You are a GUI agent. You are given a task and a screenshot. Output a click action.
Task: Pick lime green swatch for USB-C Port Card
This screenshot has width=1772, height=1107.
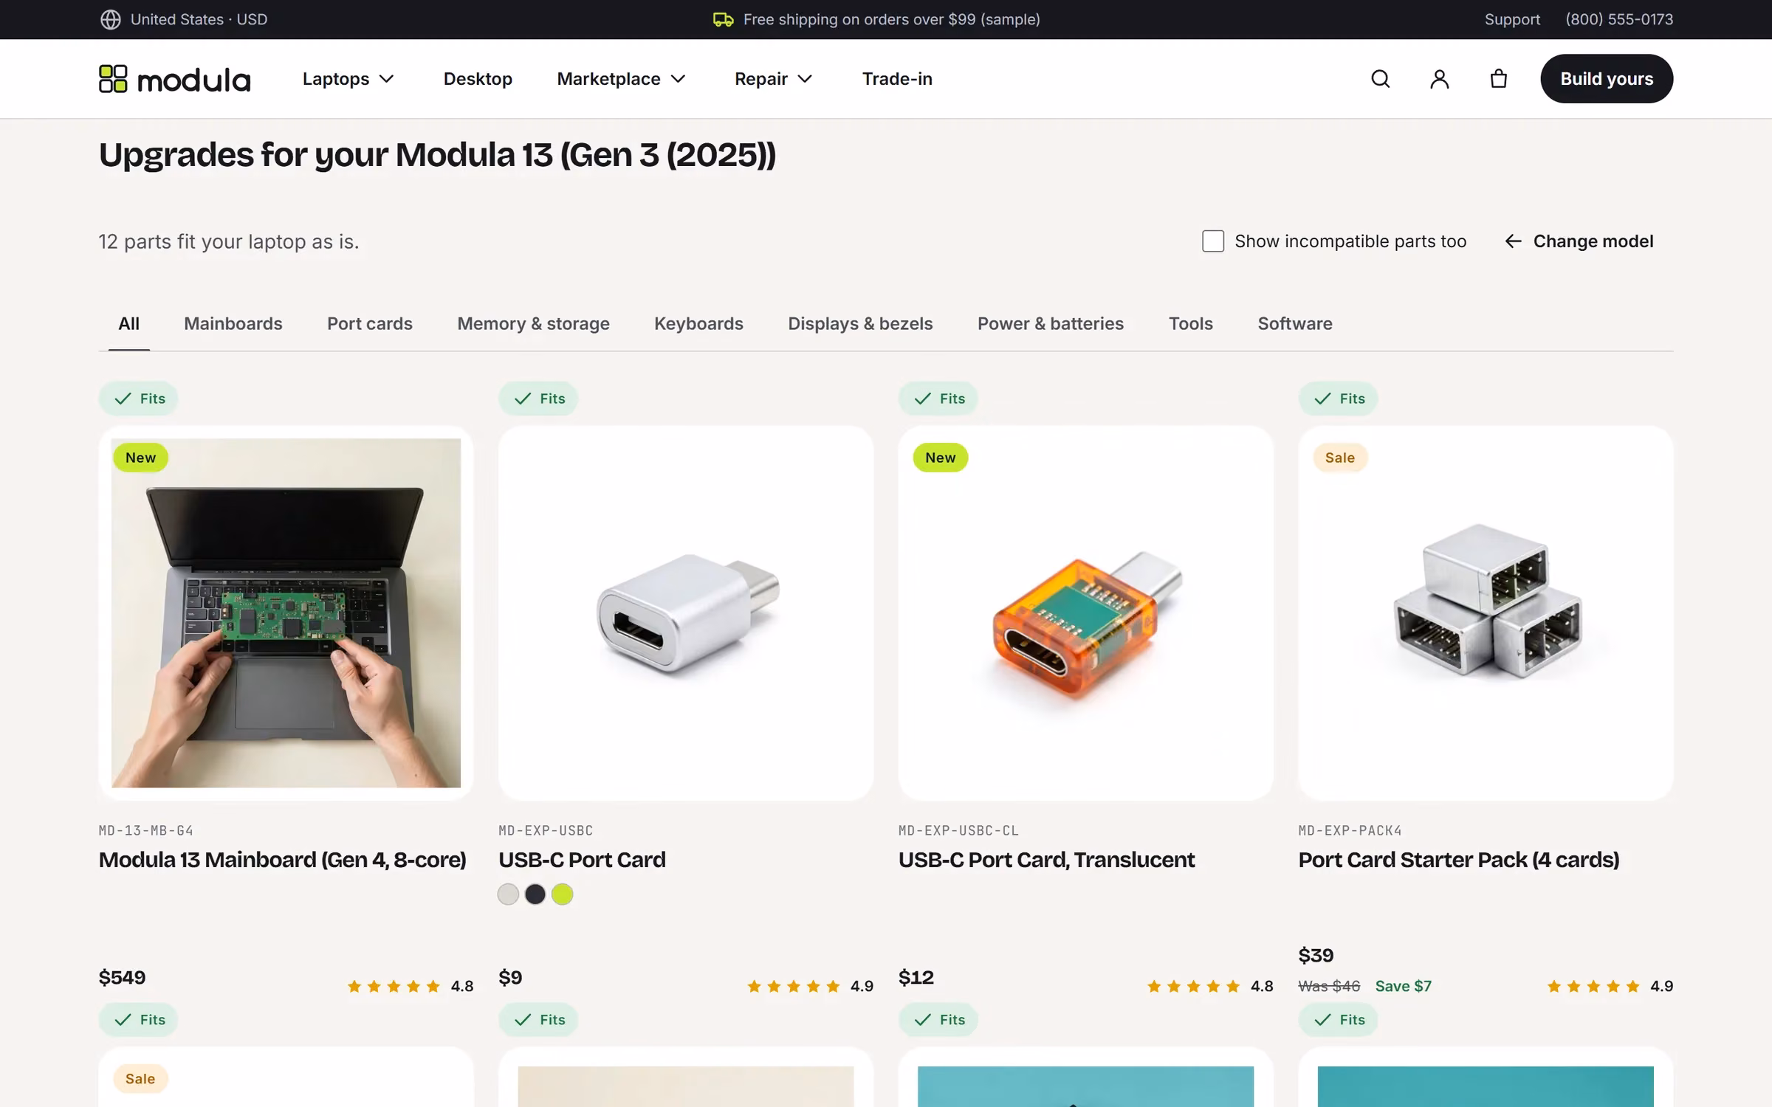point(562,894)
